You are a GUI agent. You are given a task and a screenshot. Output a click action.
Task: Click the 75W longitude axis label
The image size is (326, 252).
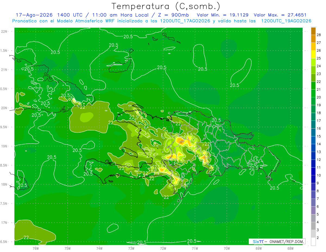[x=67, y=248]
